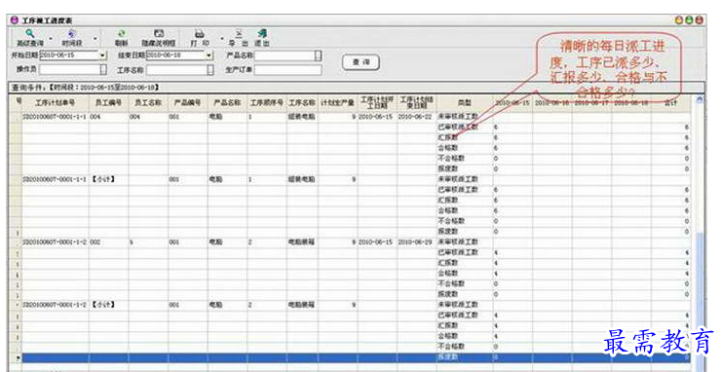This screenshot has width=722, height=372.
Task: Click the vertical scrollbar up arrow
Action: coord(700,99)
